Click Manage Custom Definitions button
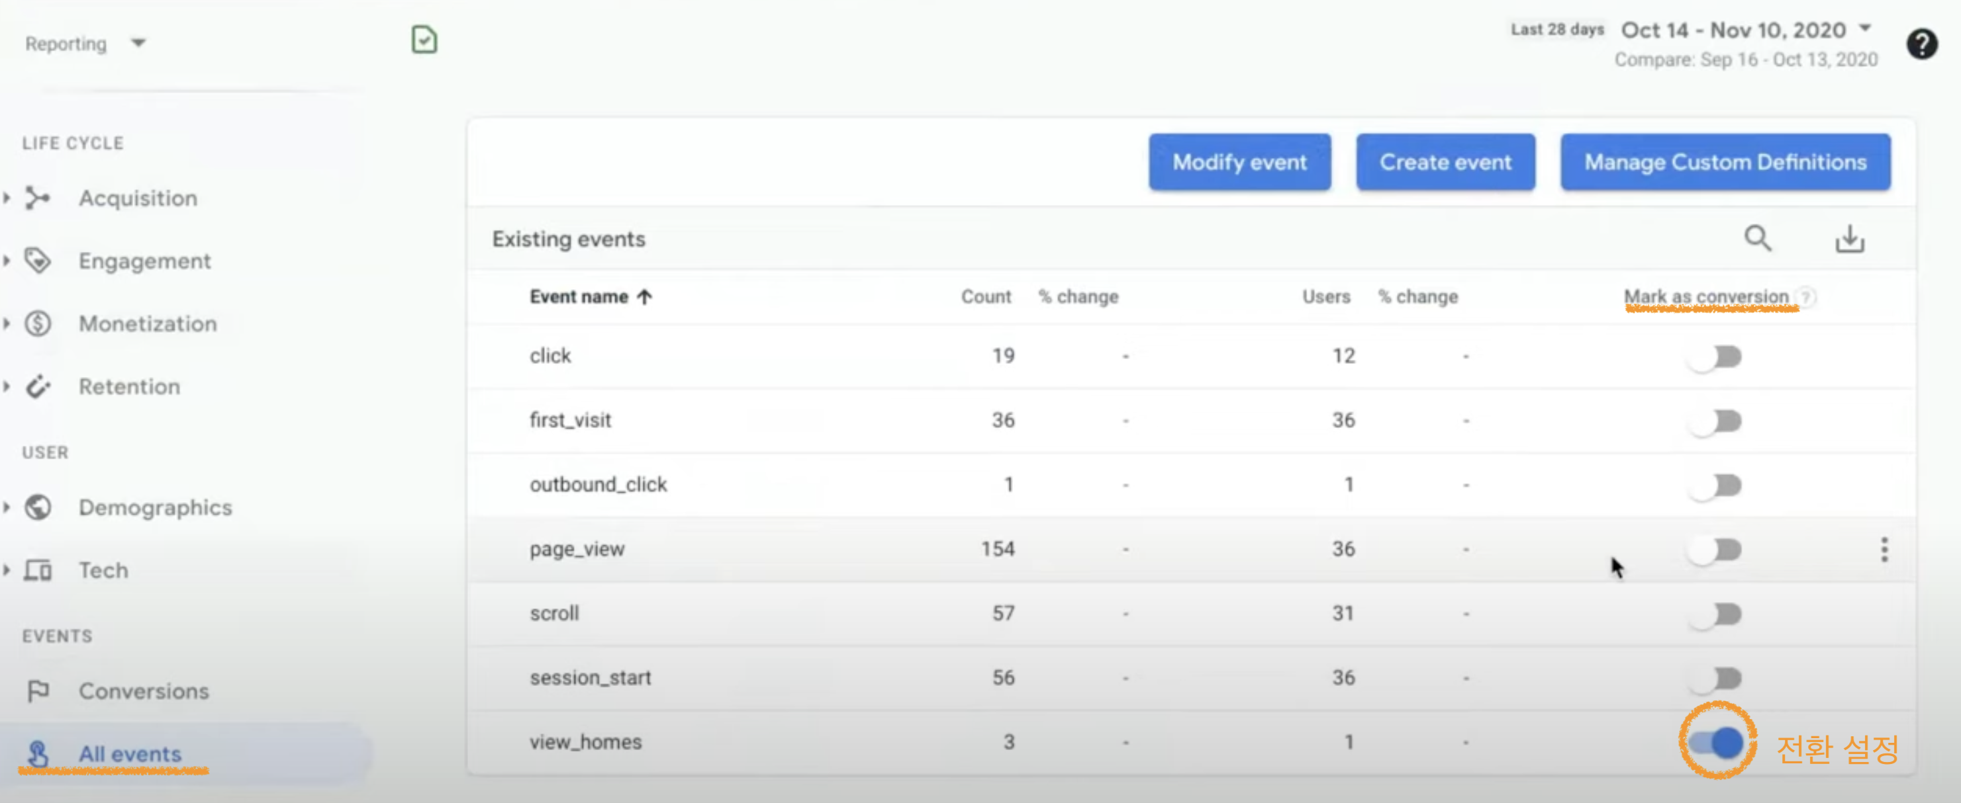 click(1724, 162)
